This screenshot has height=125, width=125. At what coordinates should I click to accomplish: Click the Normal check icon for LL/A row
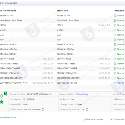(x=115, y=35)
